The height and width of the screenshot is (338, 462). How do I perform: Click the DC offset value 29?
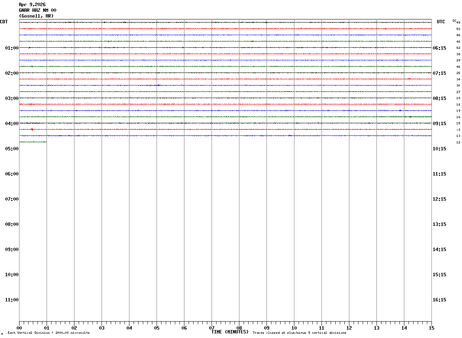[458, 60]
